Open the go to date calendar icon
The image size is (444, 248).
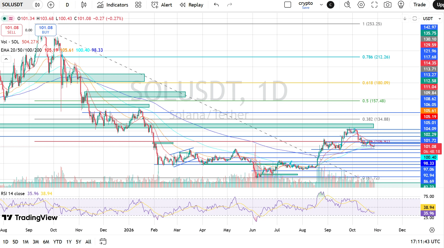pos(103,241)
